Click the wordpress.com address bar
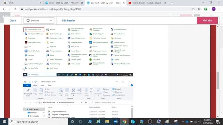 [x=105, y=9]
